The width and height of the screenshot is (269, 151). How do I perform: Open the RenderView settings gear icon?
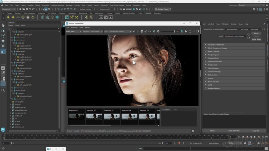pos(158,32)
